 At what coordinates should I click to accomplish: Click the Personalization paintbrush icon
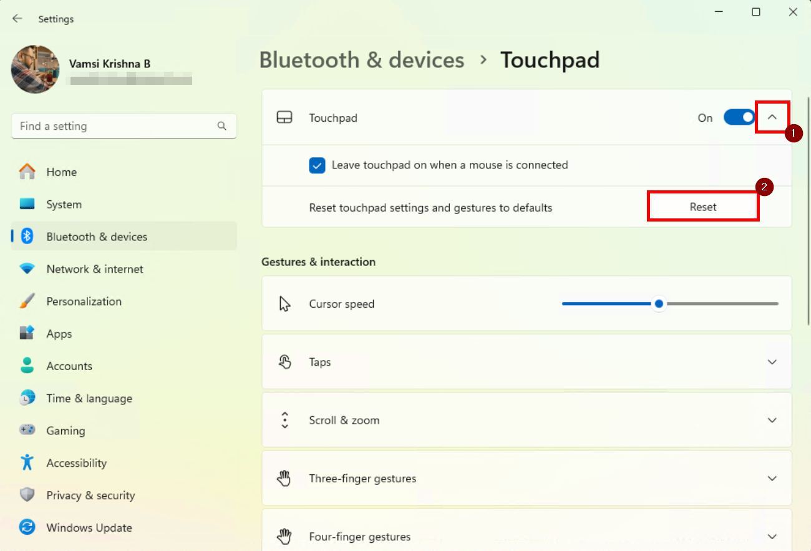(27, 301)
